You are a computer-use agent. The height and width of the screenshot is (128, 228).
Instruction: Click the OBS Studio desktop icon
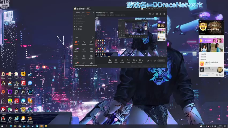(3, 101)
